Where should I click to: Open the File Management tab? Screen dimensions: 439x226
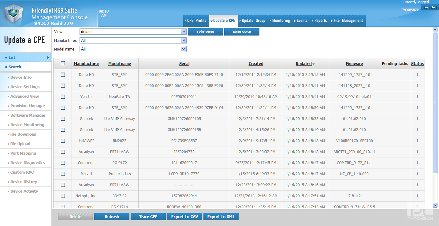[x=348, y=21]
